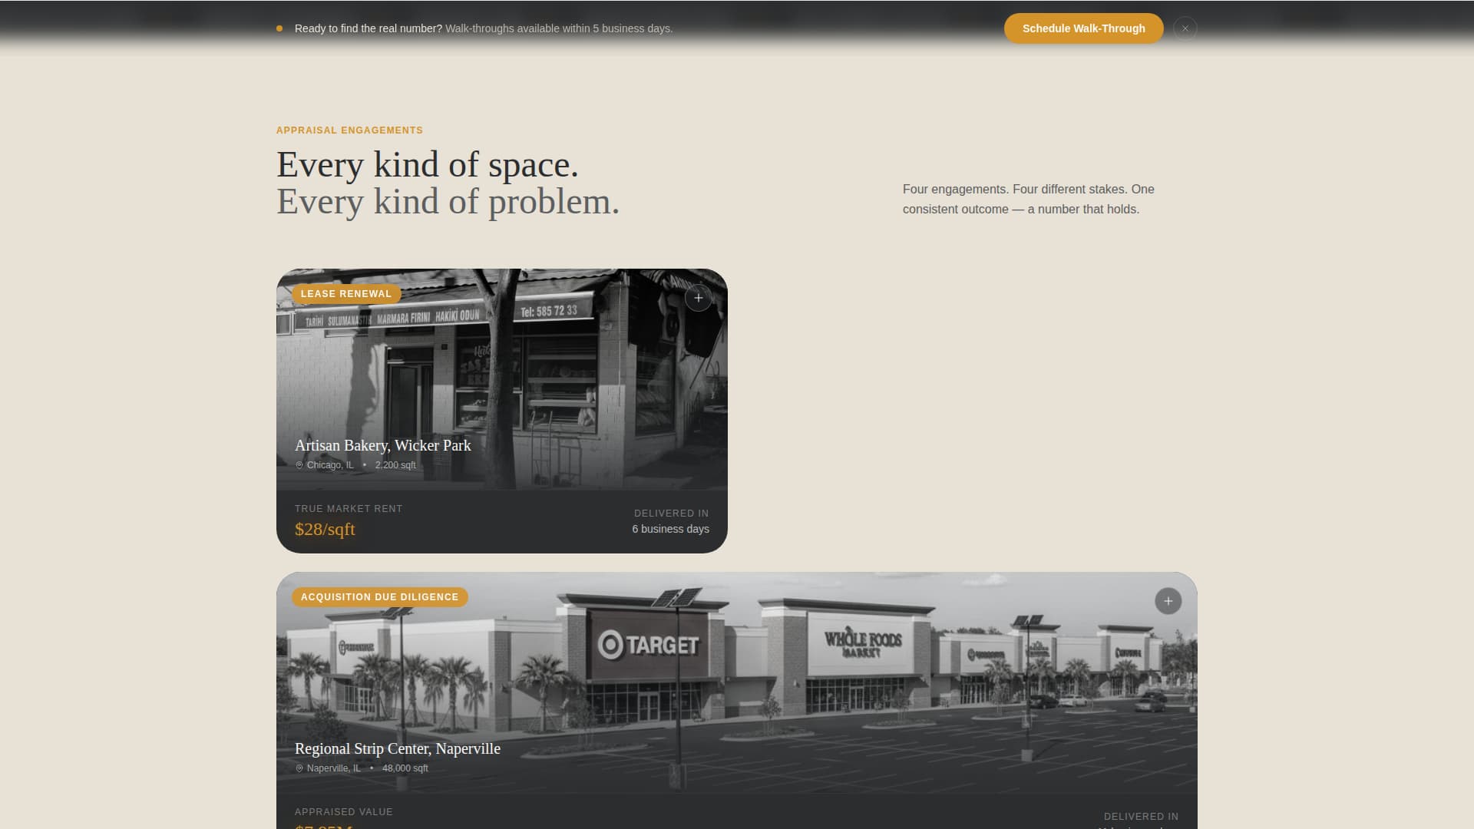Click the LEASE RENEWAL badge
1474x829 pixels.
345,293
